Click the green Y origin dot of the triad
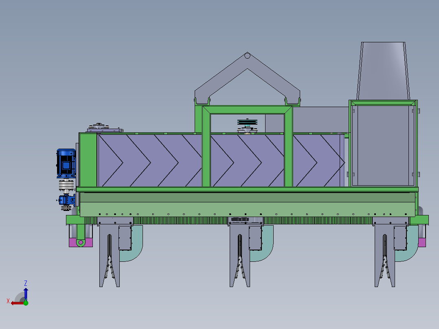The width and height of the screenshot is (439, 329). (26, 303)
